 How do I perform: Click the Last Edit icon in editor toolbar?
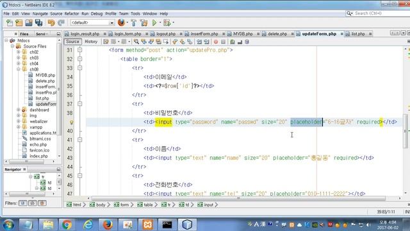click(106, 42)
